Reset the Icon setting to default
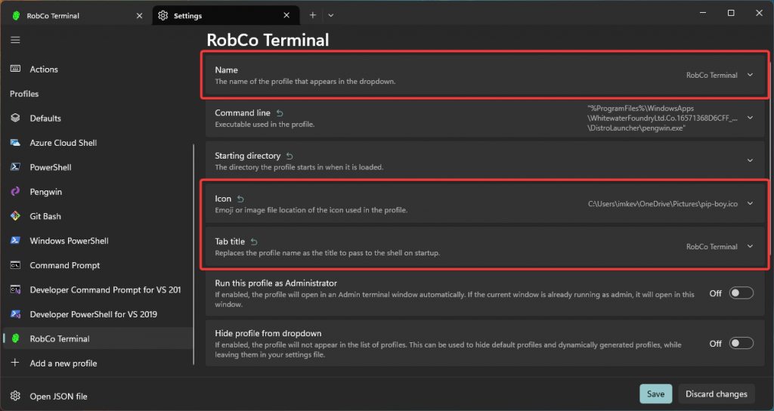774x411 pixels. [x=241, y=199]
